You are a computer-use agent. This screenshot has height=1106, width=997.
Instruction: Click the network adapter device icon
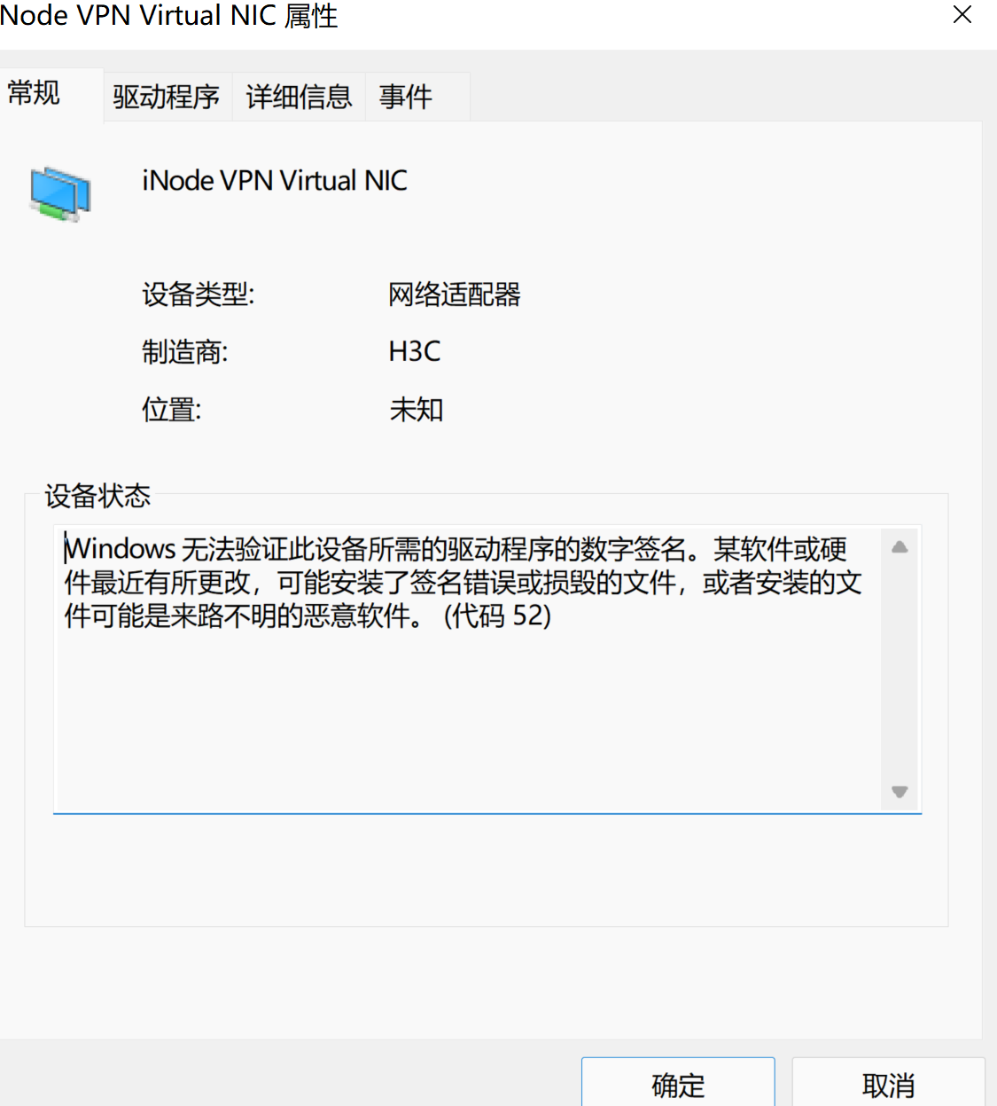[x=60, y=192]
